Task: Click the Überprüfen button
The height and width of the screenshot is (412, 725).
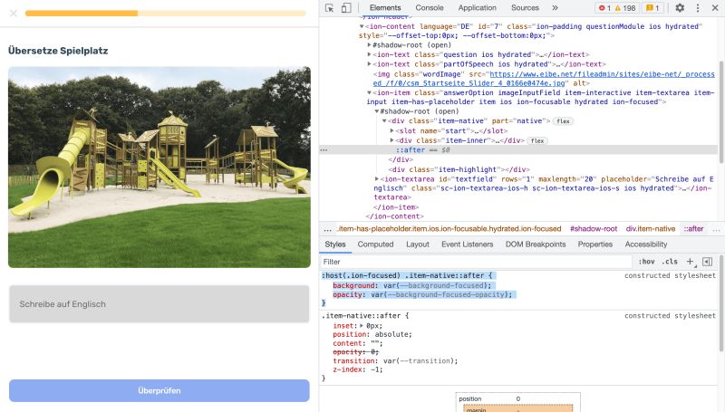Action: tap(159, 391)
